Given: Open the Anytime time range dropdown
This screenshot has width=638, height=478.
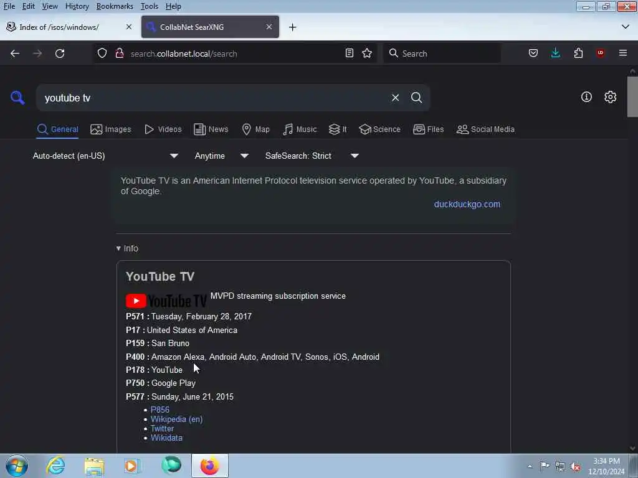Looking at the screenshot, I should (221, 156).
